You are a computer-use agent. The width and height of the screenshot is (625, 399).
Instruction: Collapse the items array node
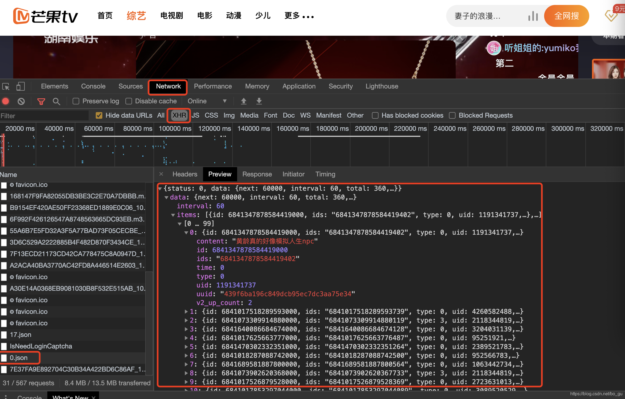pyautogui.click(x=173, y=215)
